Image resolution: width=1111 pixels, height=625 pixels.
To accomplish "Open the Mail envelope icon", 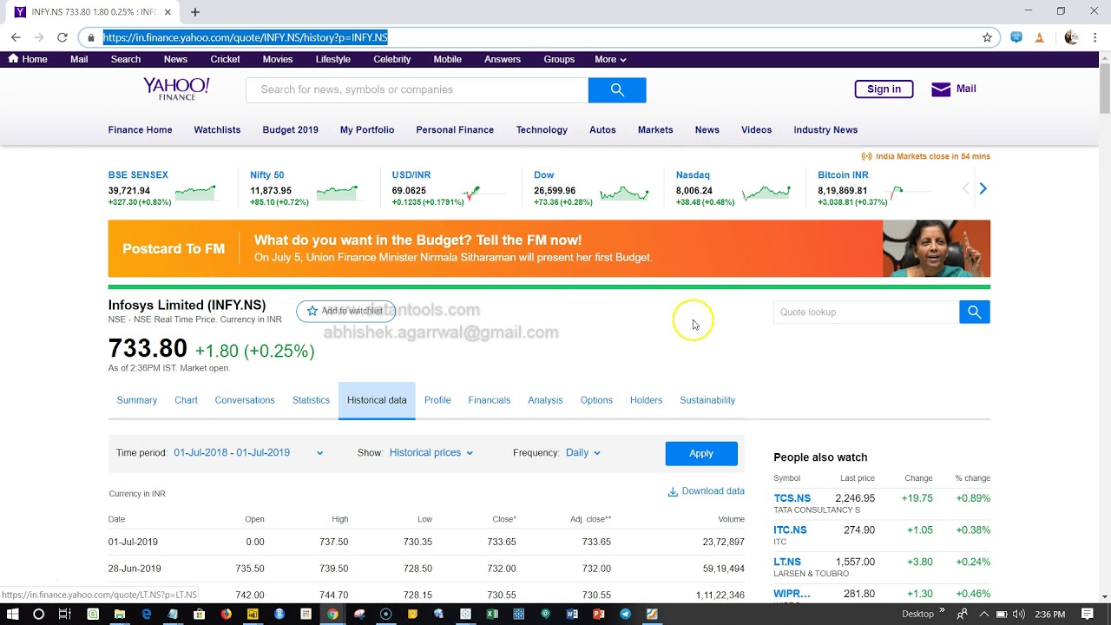I will tap(941, 89).
